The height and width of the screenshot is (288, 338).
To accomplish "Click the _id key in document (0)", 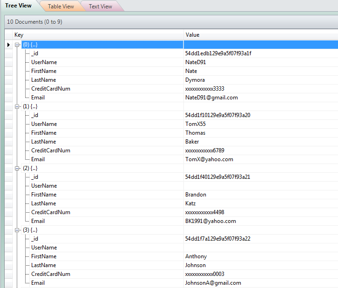I will point(34,53).
